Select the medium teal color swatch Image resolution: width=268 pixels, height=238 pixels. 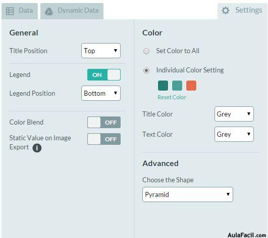click(x=177, y=86)
